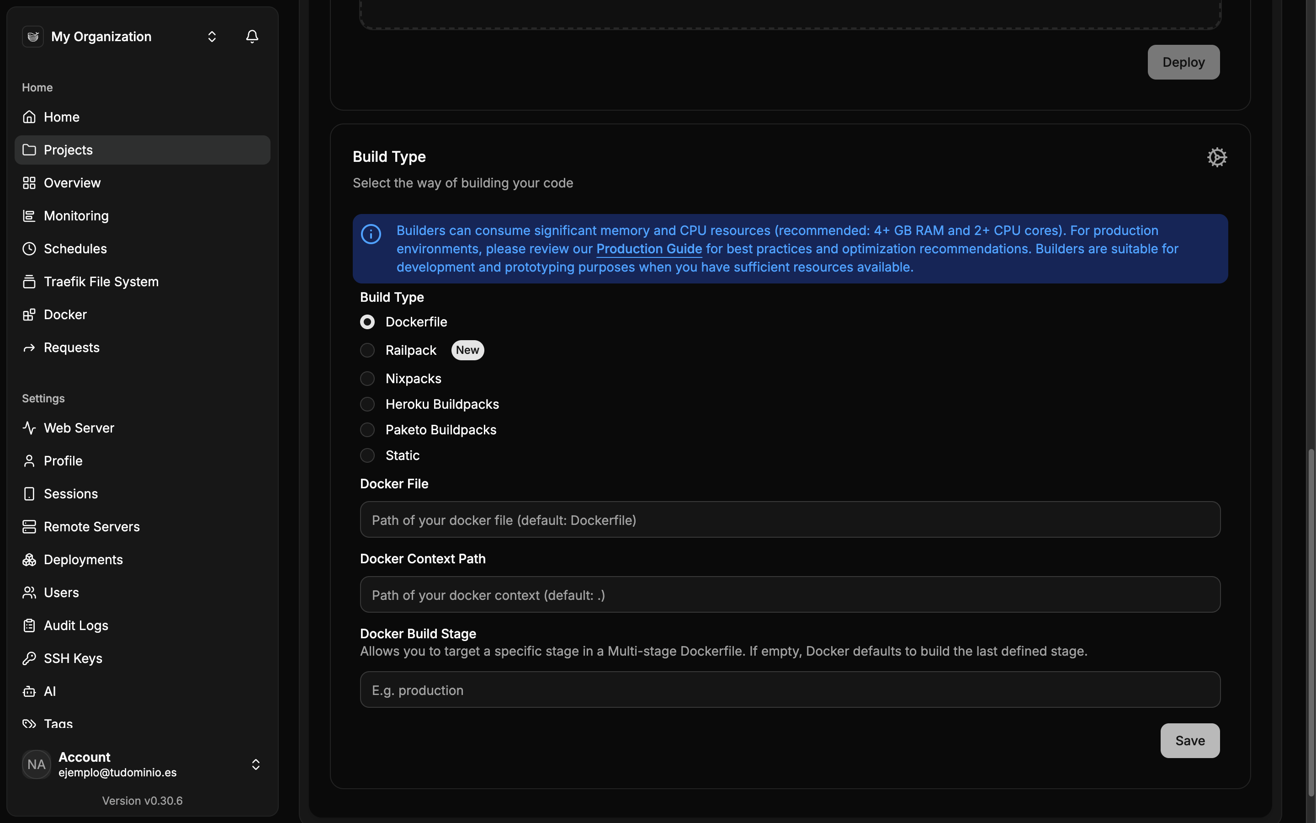Save the build type settings
1316x823 pixels.
click(1190, 741)
